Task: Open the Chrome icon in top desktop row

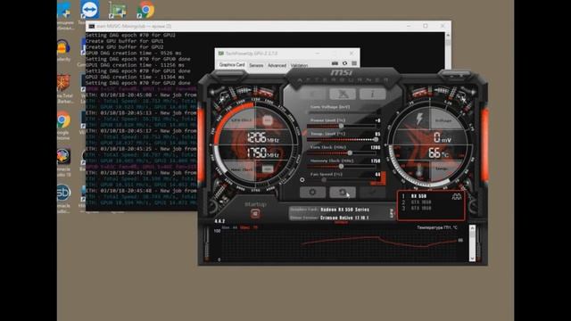Action: click(x=145, y=10)
